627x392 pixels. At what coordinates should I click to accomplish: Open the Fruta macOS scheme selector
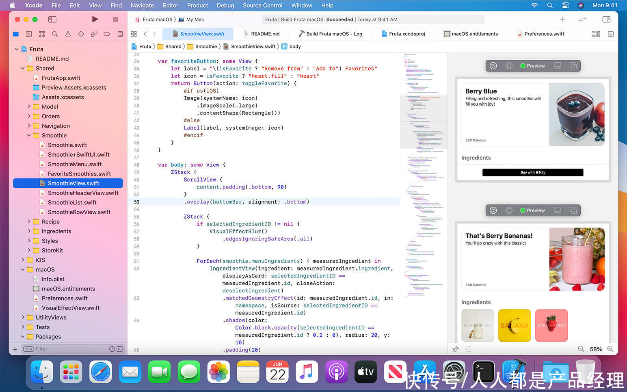tap(156, 19)
